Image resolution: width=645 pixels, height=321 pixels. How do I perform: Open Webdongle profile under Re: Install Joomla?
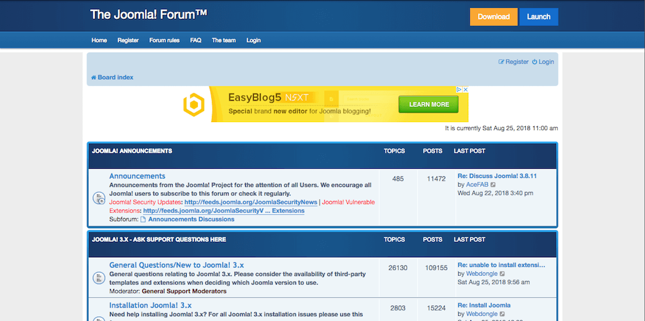coord(482,314)
